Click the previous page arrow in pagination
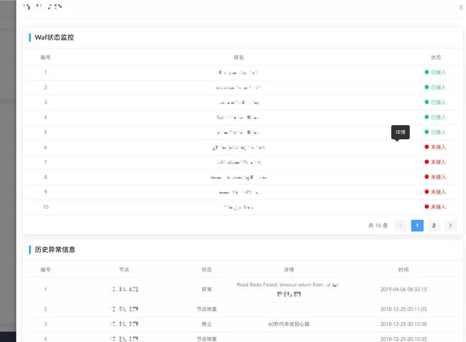 [x=401, y=225]
